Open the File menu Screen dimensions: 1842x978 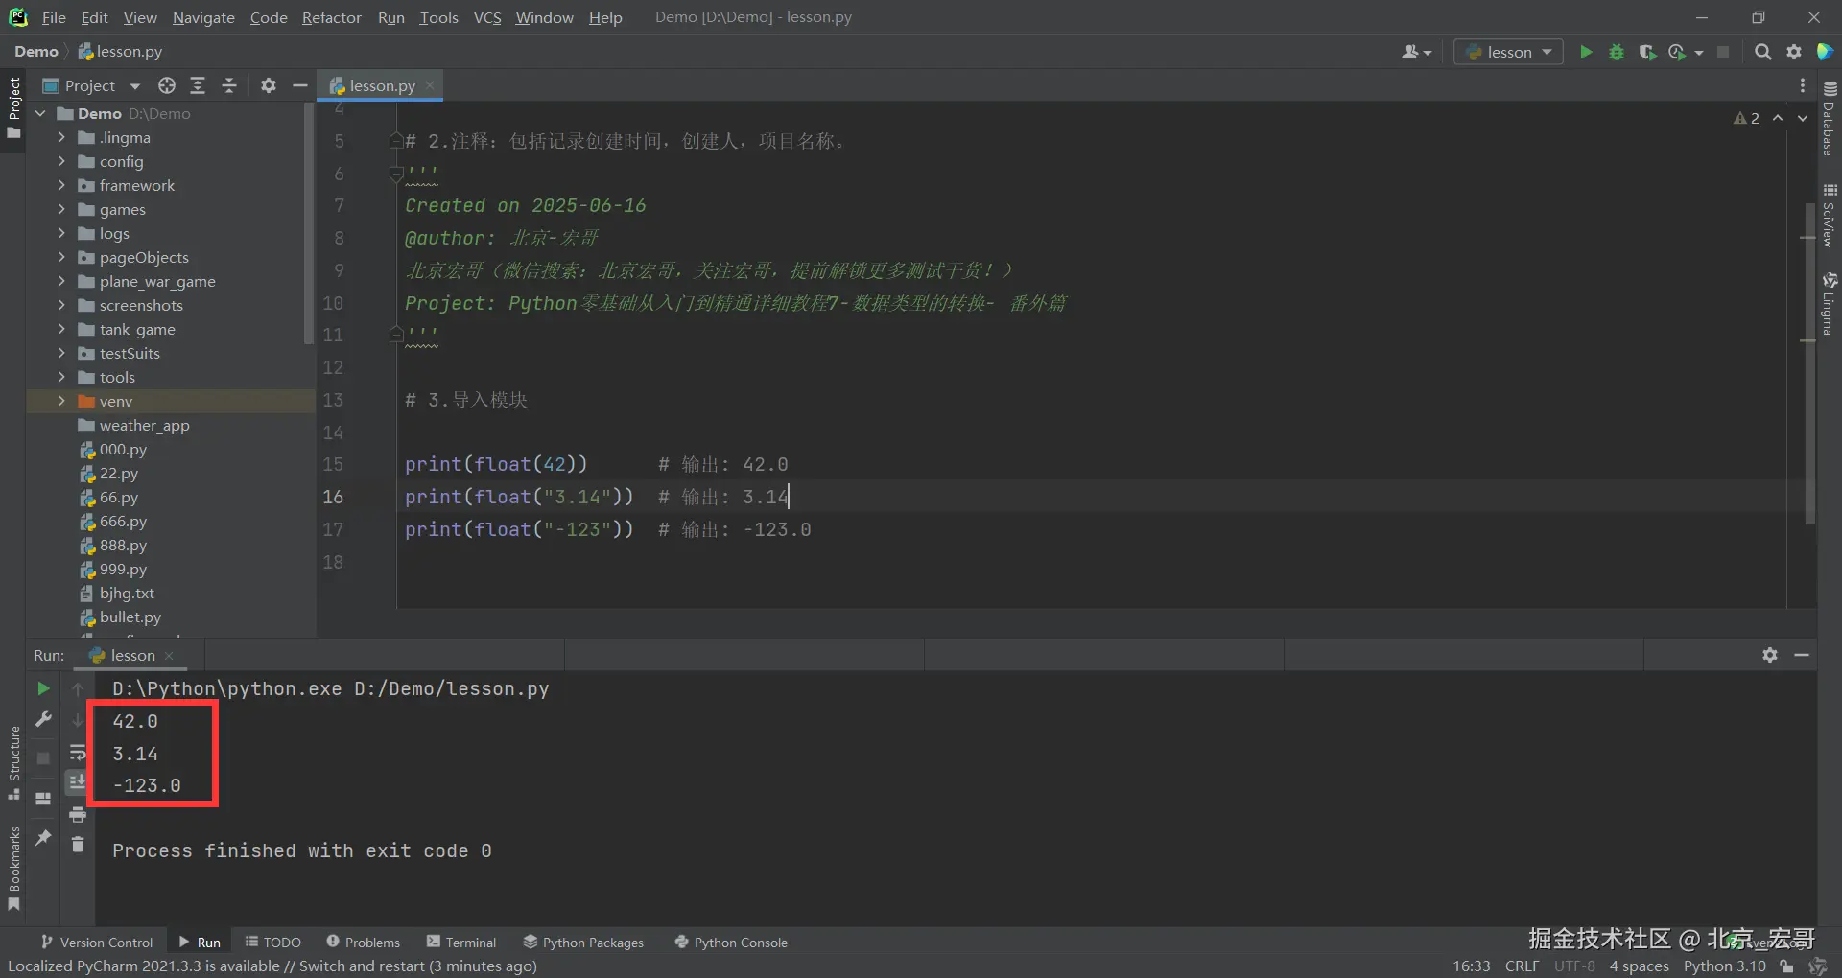[x=54, y=17]
